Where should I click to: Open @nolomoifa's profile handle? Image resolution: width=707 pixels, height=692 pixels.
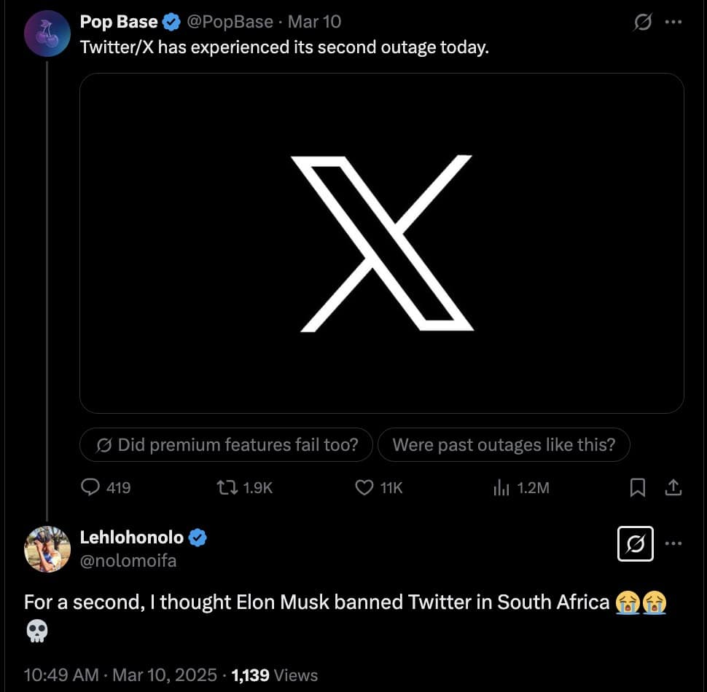[x=128, y=561]
